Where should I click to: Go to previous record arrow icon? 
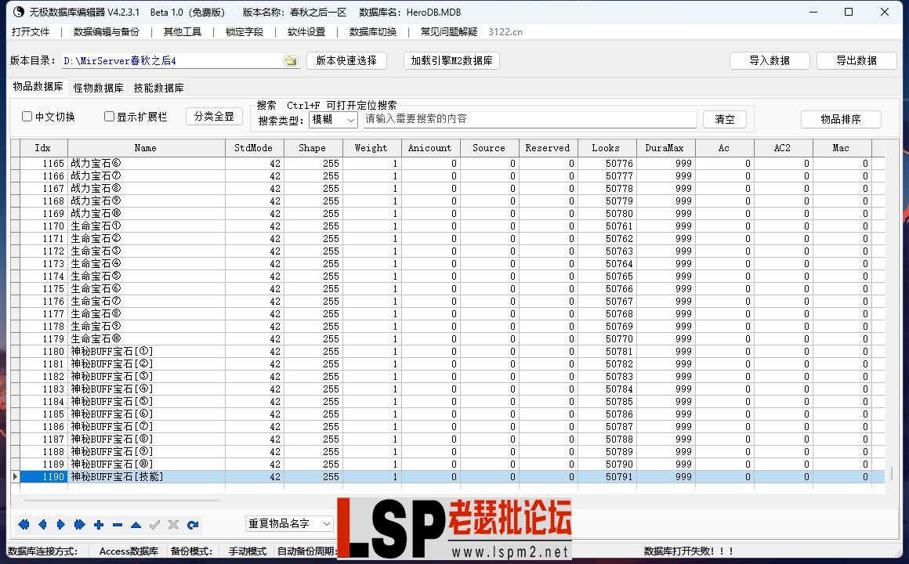(42, 525)
